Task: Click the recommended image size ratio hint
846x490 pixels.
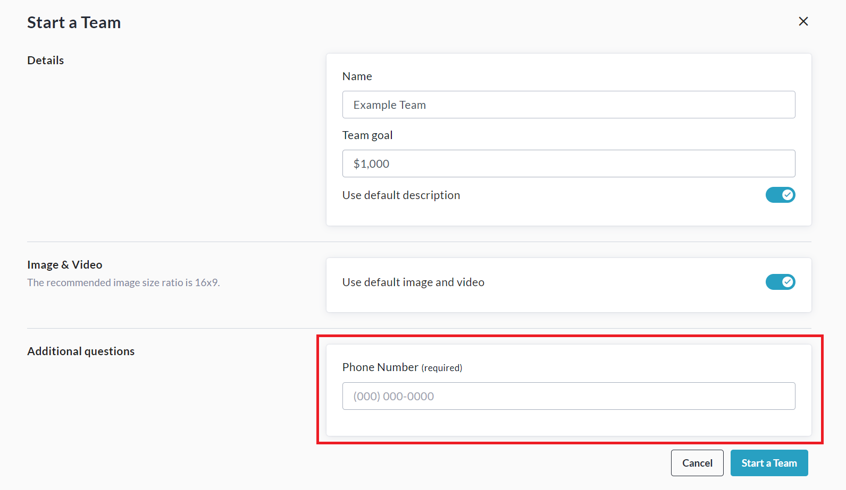Action: tap(123, 283)
